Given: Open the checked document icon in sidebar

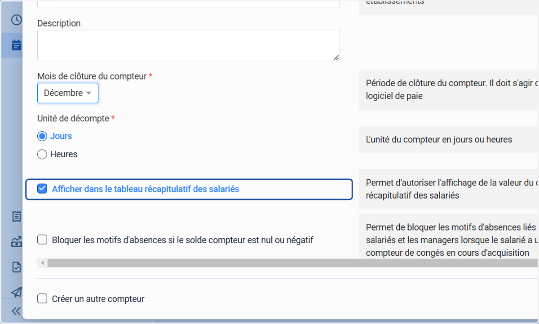Looking at the screenshot, I should point(16,267).
